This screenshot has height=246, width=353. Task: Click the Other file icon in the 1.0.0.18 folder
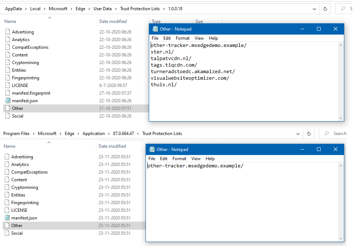(x=8, y=108)
